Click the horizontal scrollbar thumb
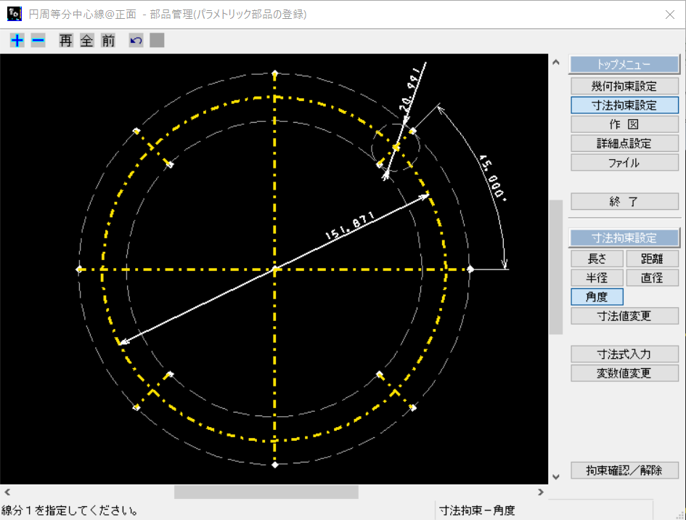 pos(266,492)
